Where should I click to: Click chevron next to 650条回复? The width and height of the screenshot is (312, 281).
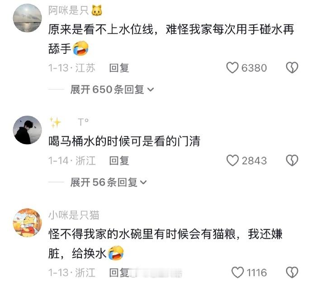pos(151,90)
